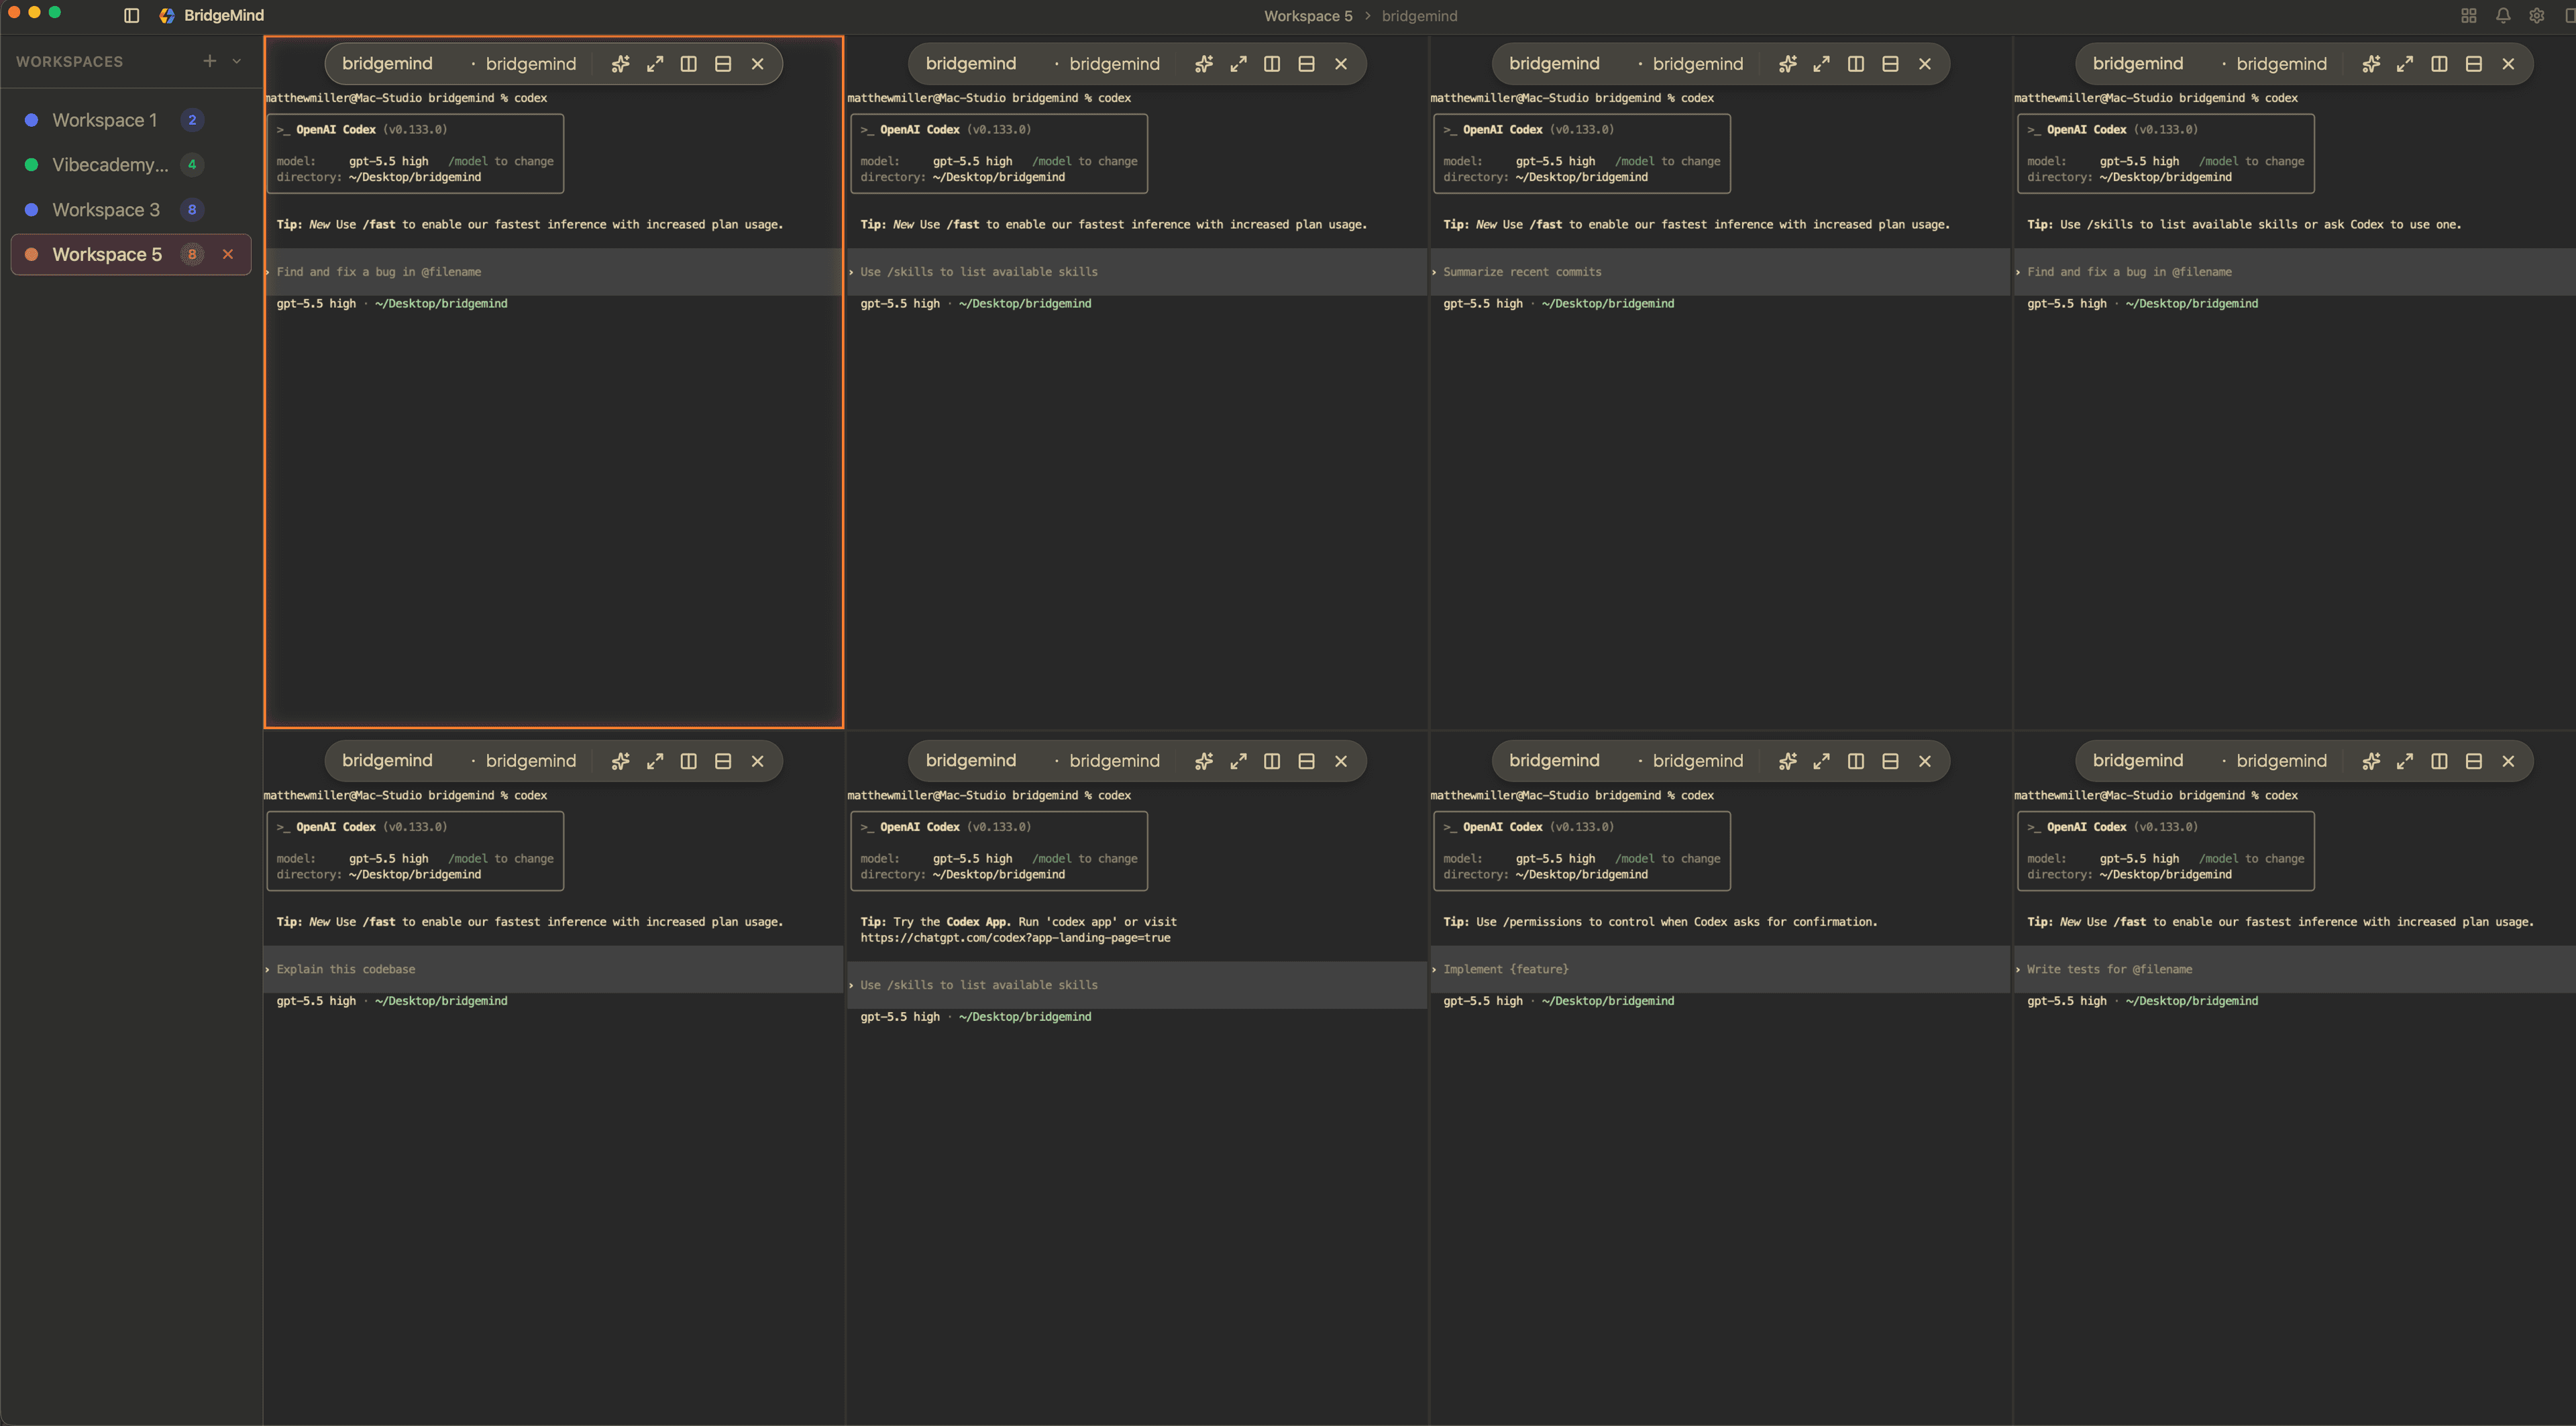This screenshot has width=2576, height=1426.
Task: Click sparkles icon in the 'Summarize recent commits' pane
Action: (x=1788, y=64)
